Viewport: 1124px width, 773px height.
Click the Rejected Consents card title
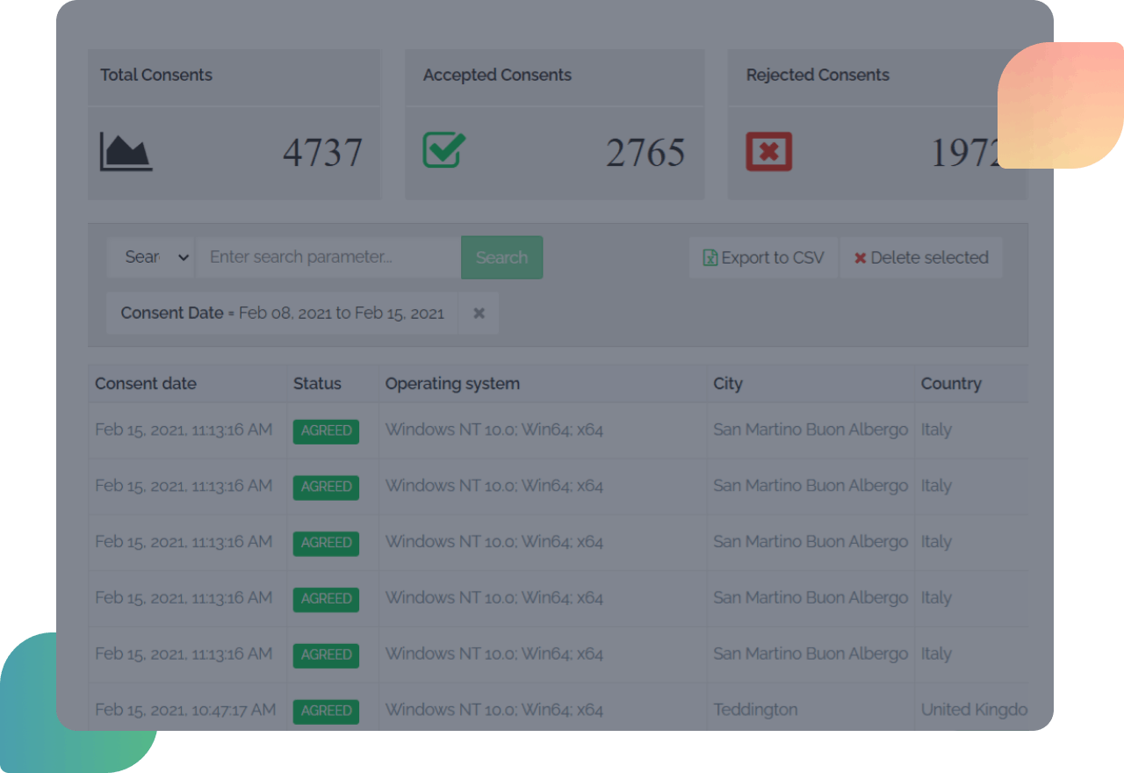tap(818, 75)
